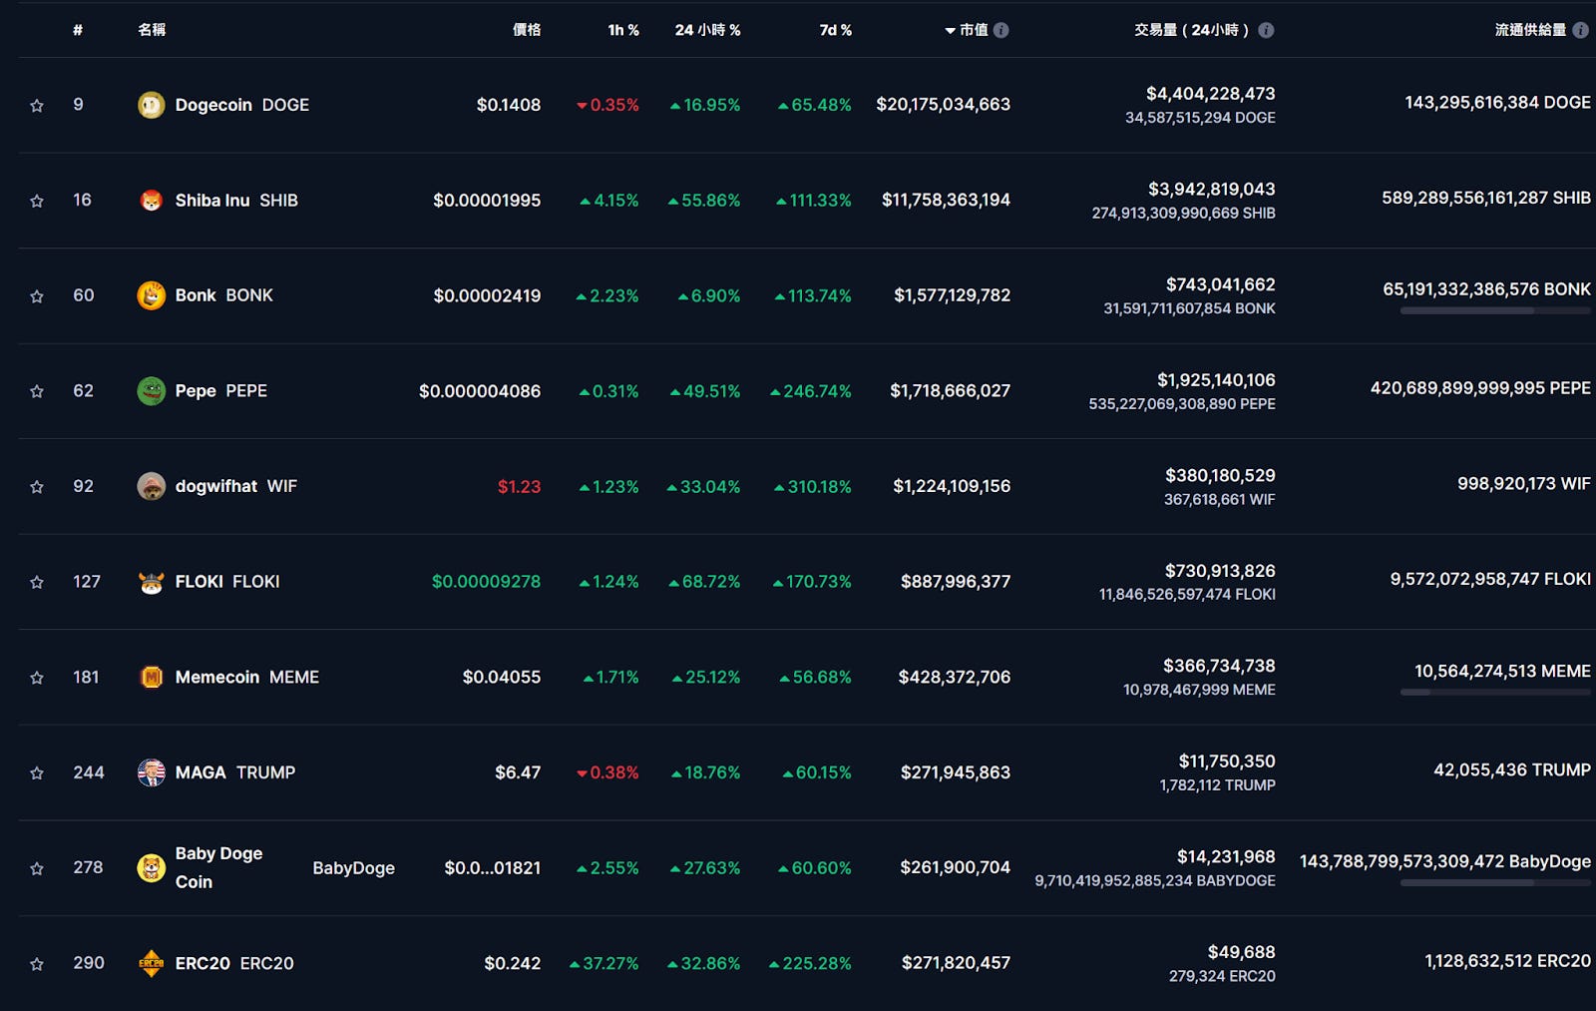The image size is (1596, 1011).
Task: Toggle Baby Doge Coin watchlist star
Action: point(37,868)
